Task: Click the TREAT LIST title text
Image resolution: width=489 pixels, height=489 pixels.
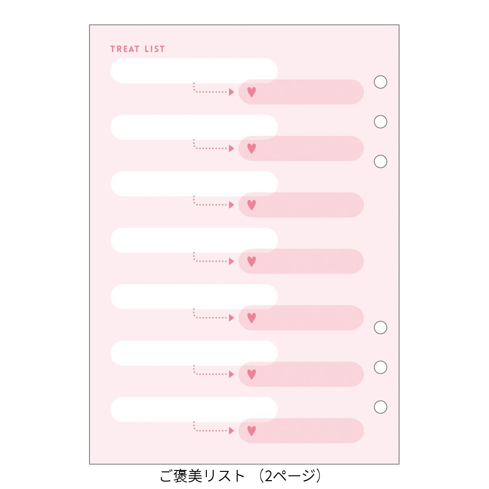Action: [137, 49]
